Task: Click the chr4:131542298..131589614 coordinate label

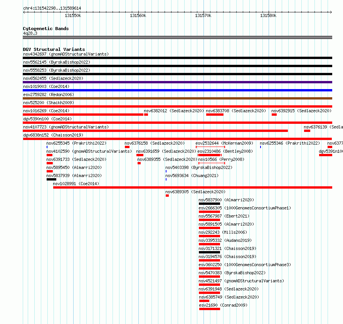Action: pyautogui.click(x=52, y=8)
